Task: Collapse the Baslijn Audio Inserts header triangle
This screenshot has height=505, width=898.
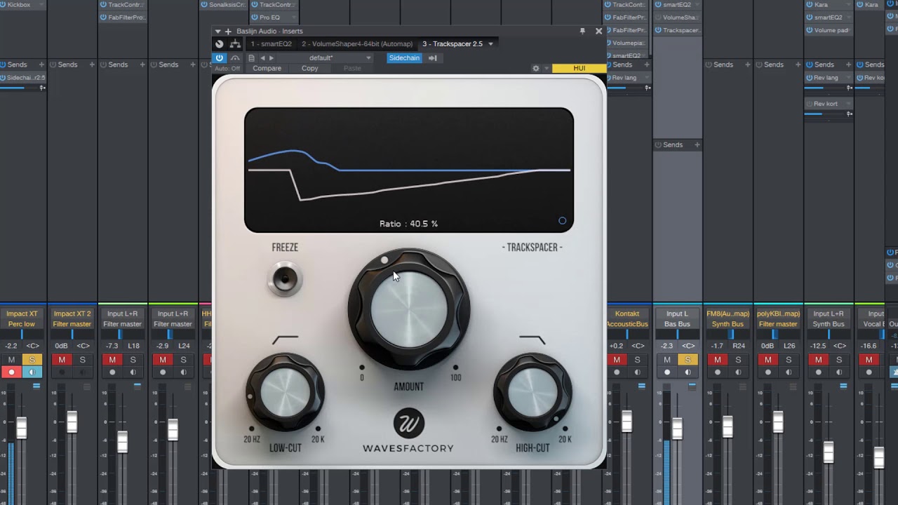Action: coord(217,32)
